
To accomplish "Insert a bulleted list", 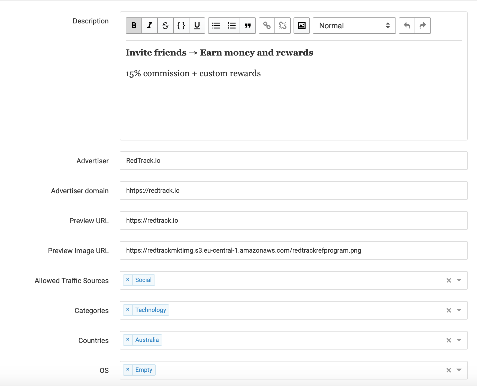I will [216, 26].
